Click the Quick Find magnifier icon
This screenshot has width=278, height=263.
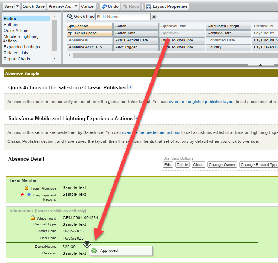pyautogui.click(x=70, y=17)
